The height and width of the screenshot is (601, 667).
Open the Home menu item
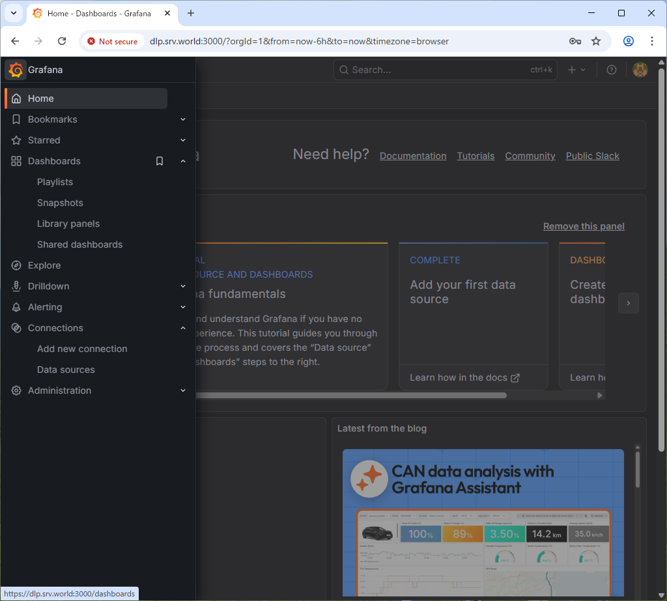coord(87,98)
